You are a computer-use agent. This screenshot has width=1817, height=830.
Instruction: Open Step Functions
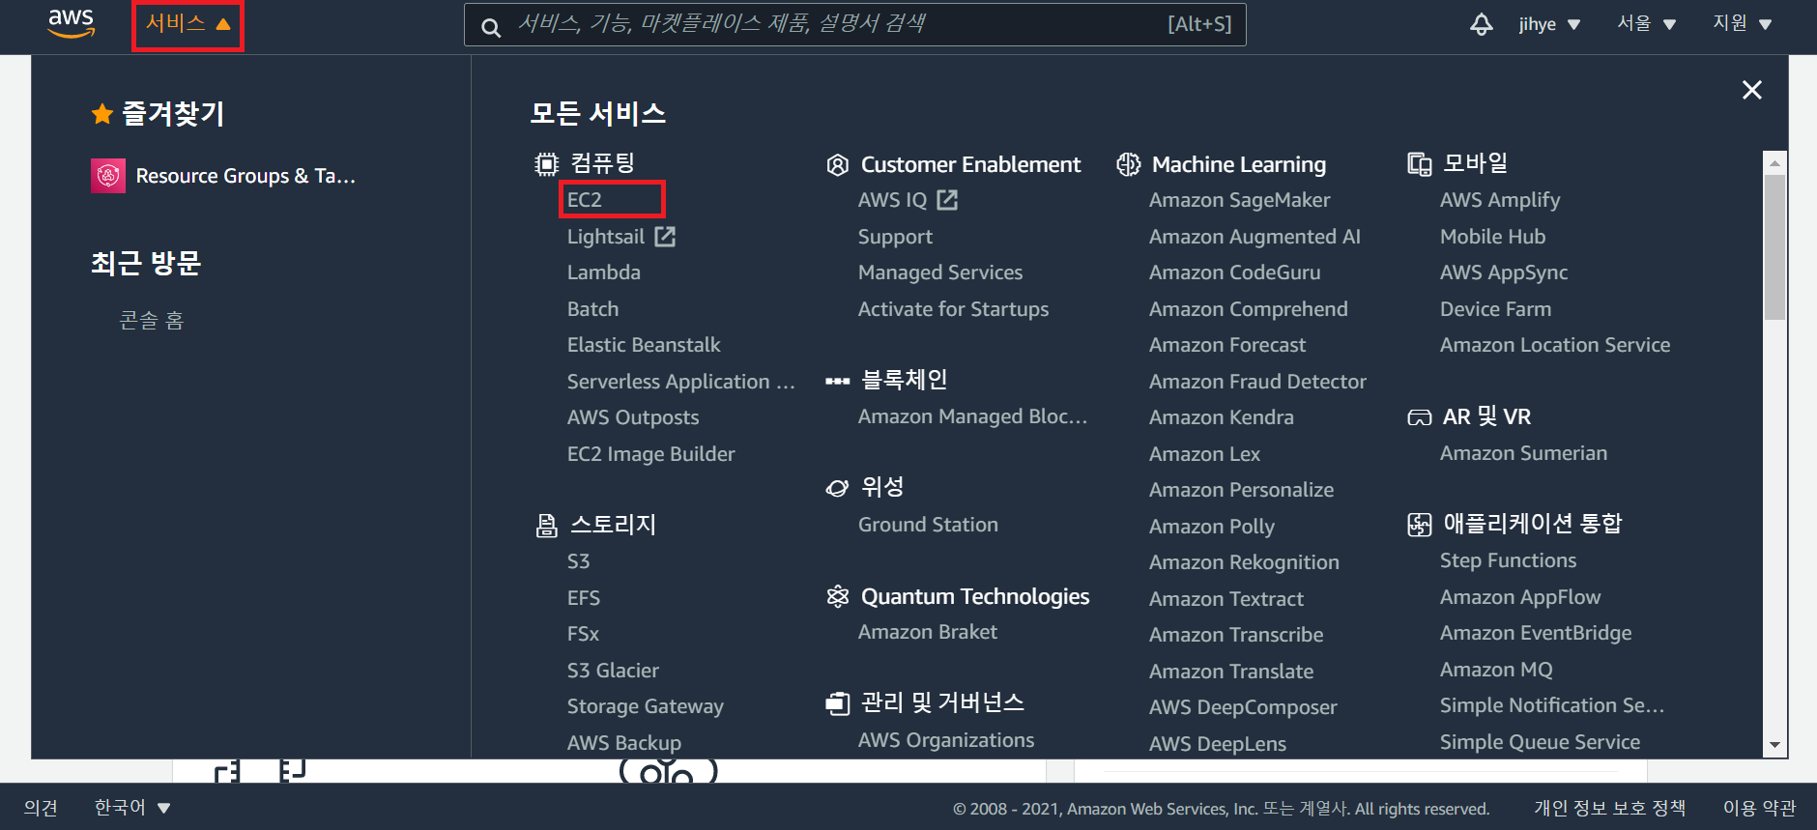(x=1508, y=560)
